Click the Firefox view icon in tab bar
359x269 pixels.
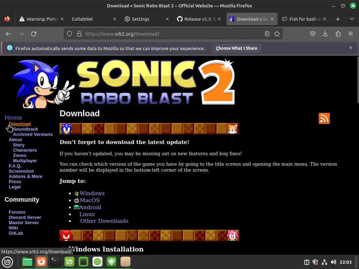pos(7,19)
